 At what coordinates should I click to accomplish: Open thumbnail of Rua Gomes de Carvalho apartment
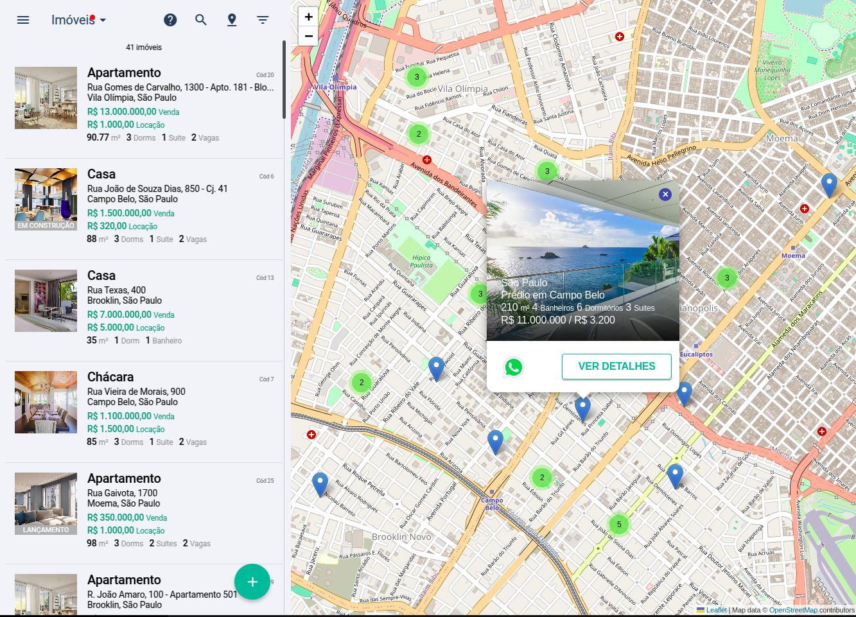(46, 98)
